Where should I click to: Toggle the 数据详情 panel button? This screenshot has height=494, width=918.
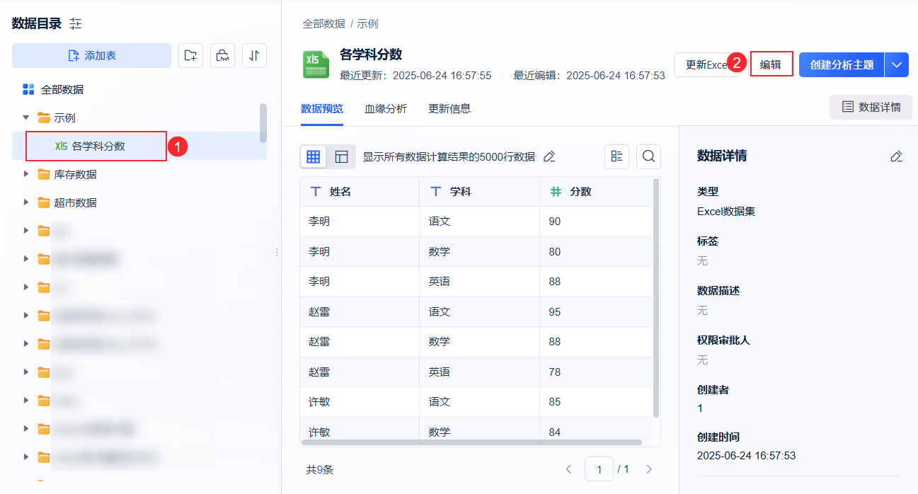[871, 107]
